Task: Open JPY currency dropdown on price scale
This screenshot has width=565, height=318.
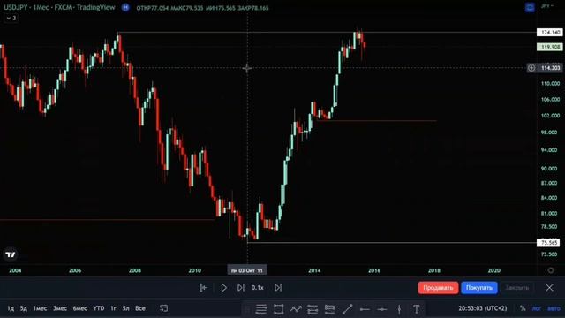Action: pyautogui.click(x=547, y=6)
